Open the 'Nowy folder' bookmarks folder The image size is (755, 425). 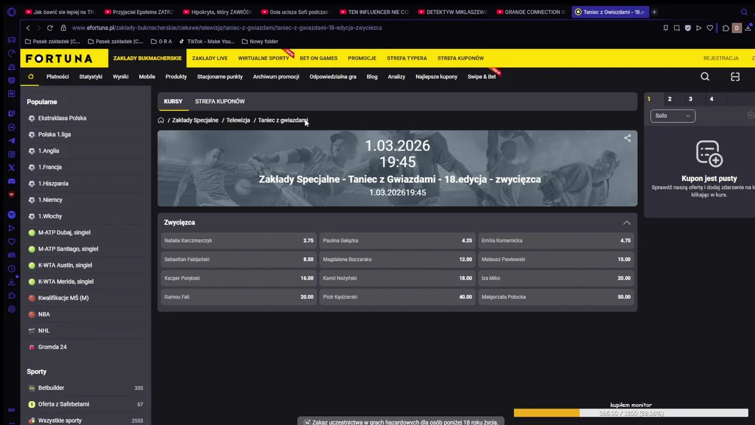pyautogui.click(x=260, y=42)
